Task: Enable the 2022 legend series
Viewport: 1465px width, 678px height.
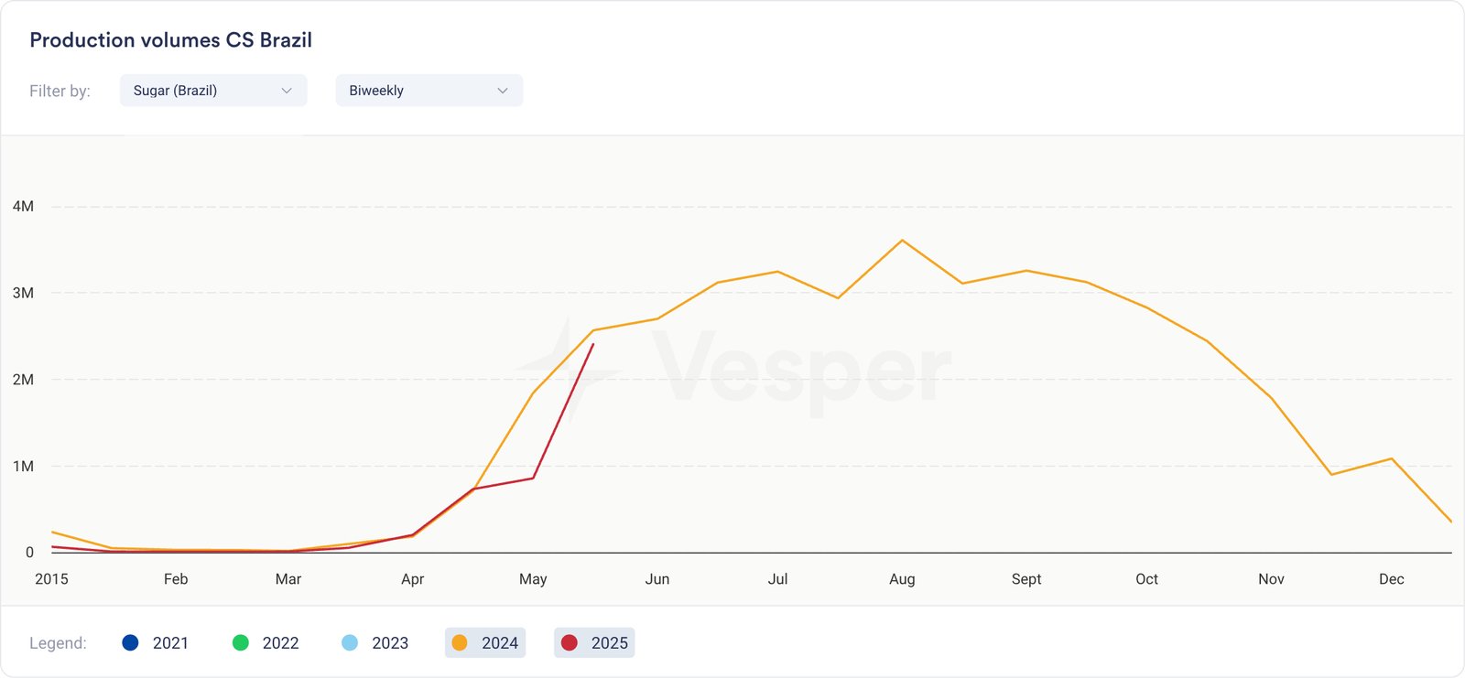Action: [266, 643]
